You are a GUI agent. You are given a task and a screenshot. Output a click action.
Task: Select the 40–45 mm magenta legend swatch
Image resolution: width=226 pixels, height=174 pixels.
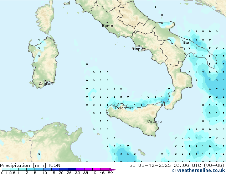coord(97,169)
